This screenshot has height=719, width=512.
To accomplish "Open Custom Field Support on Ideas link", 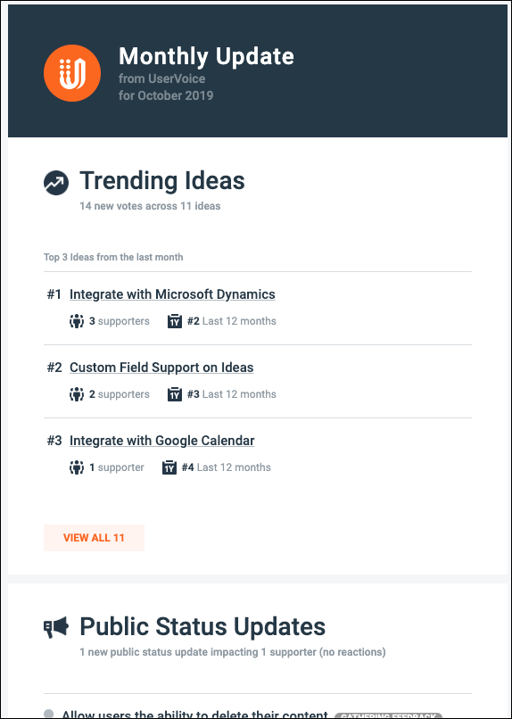I will [161, 368].
